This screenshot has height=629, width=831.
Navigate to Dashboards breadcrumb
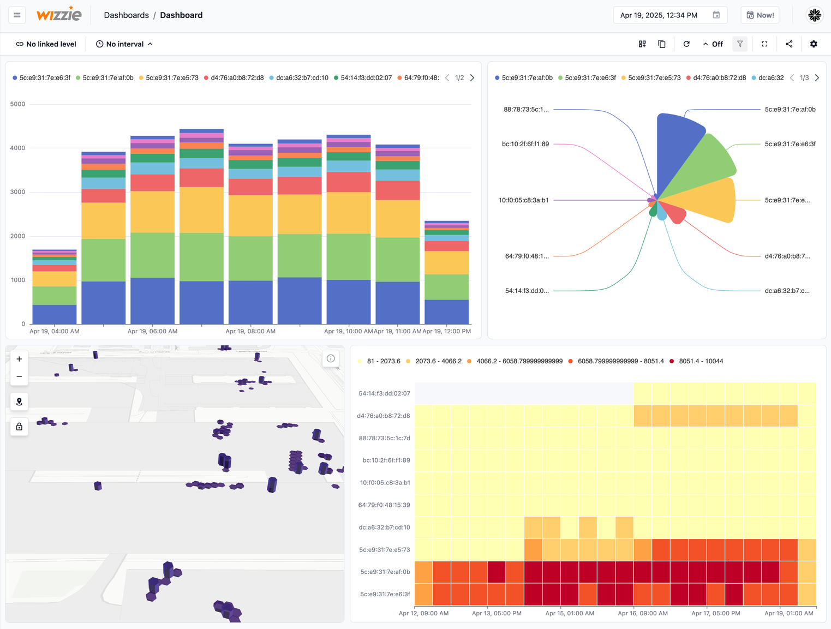tap(126, 15)
